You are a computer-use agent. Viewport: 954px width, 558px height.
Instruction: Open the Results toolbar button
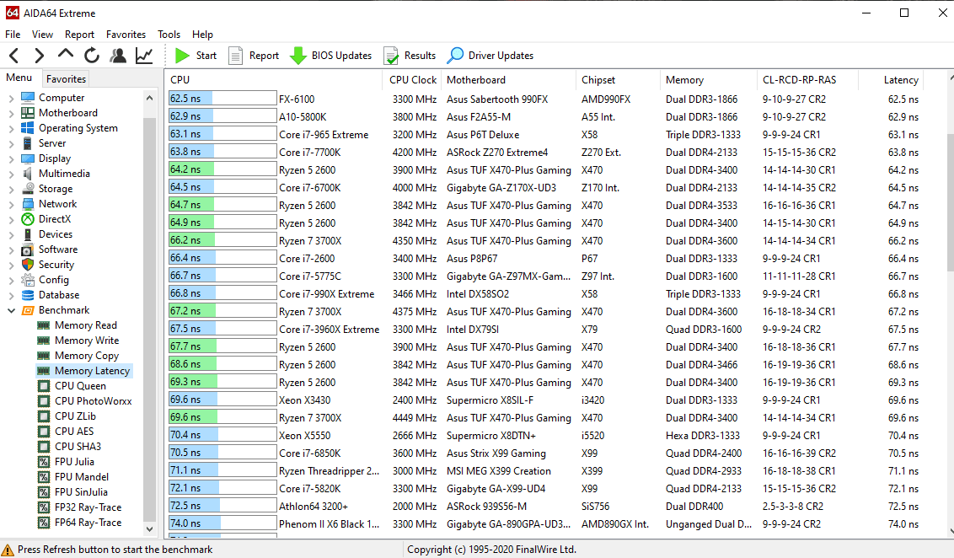point(410,56)
